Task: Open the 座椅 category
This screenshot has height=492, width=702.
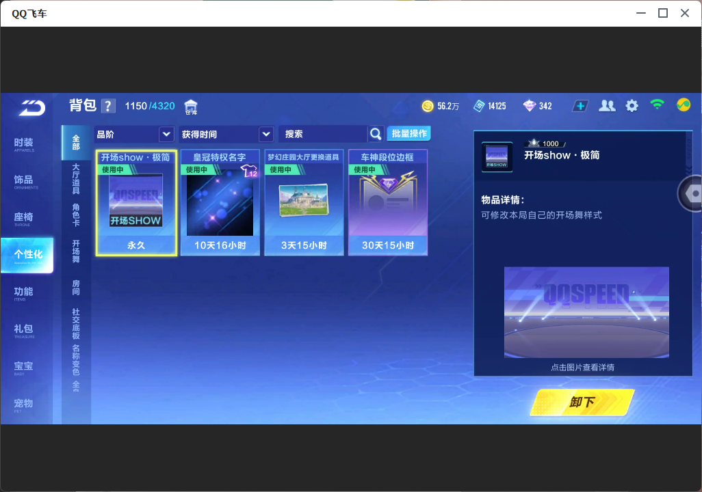Action: [x=24, y=218]
